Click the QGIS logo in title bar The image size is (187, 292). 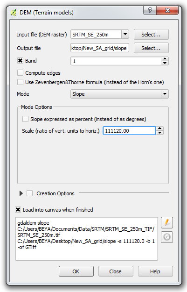tap(14, 13)
